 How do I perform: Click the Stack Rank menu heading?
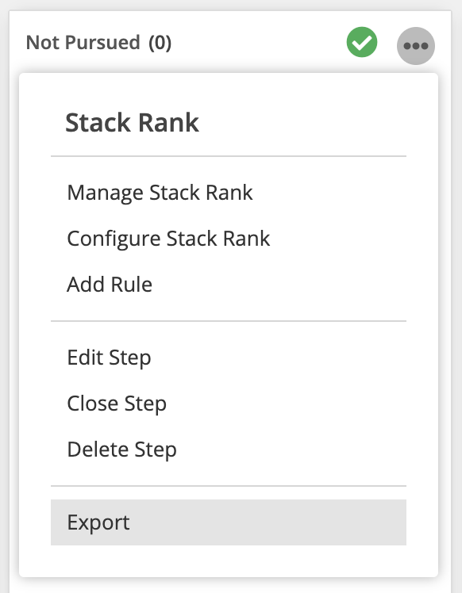click(132, 123)
